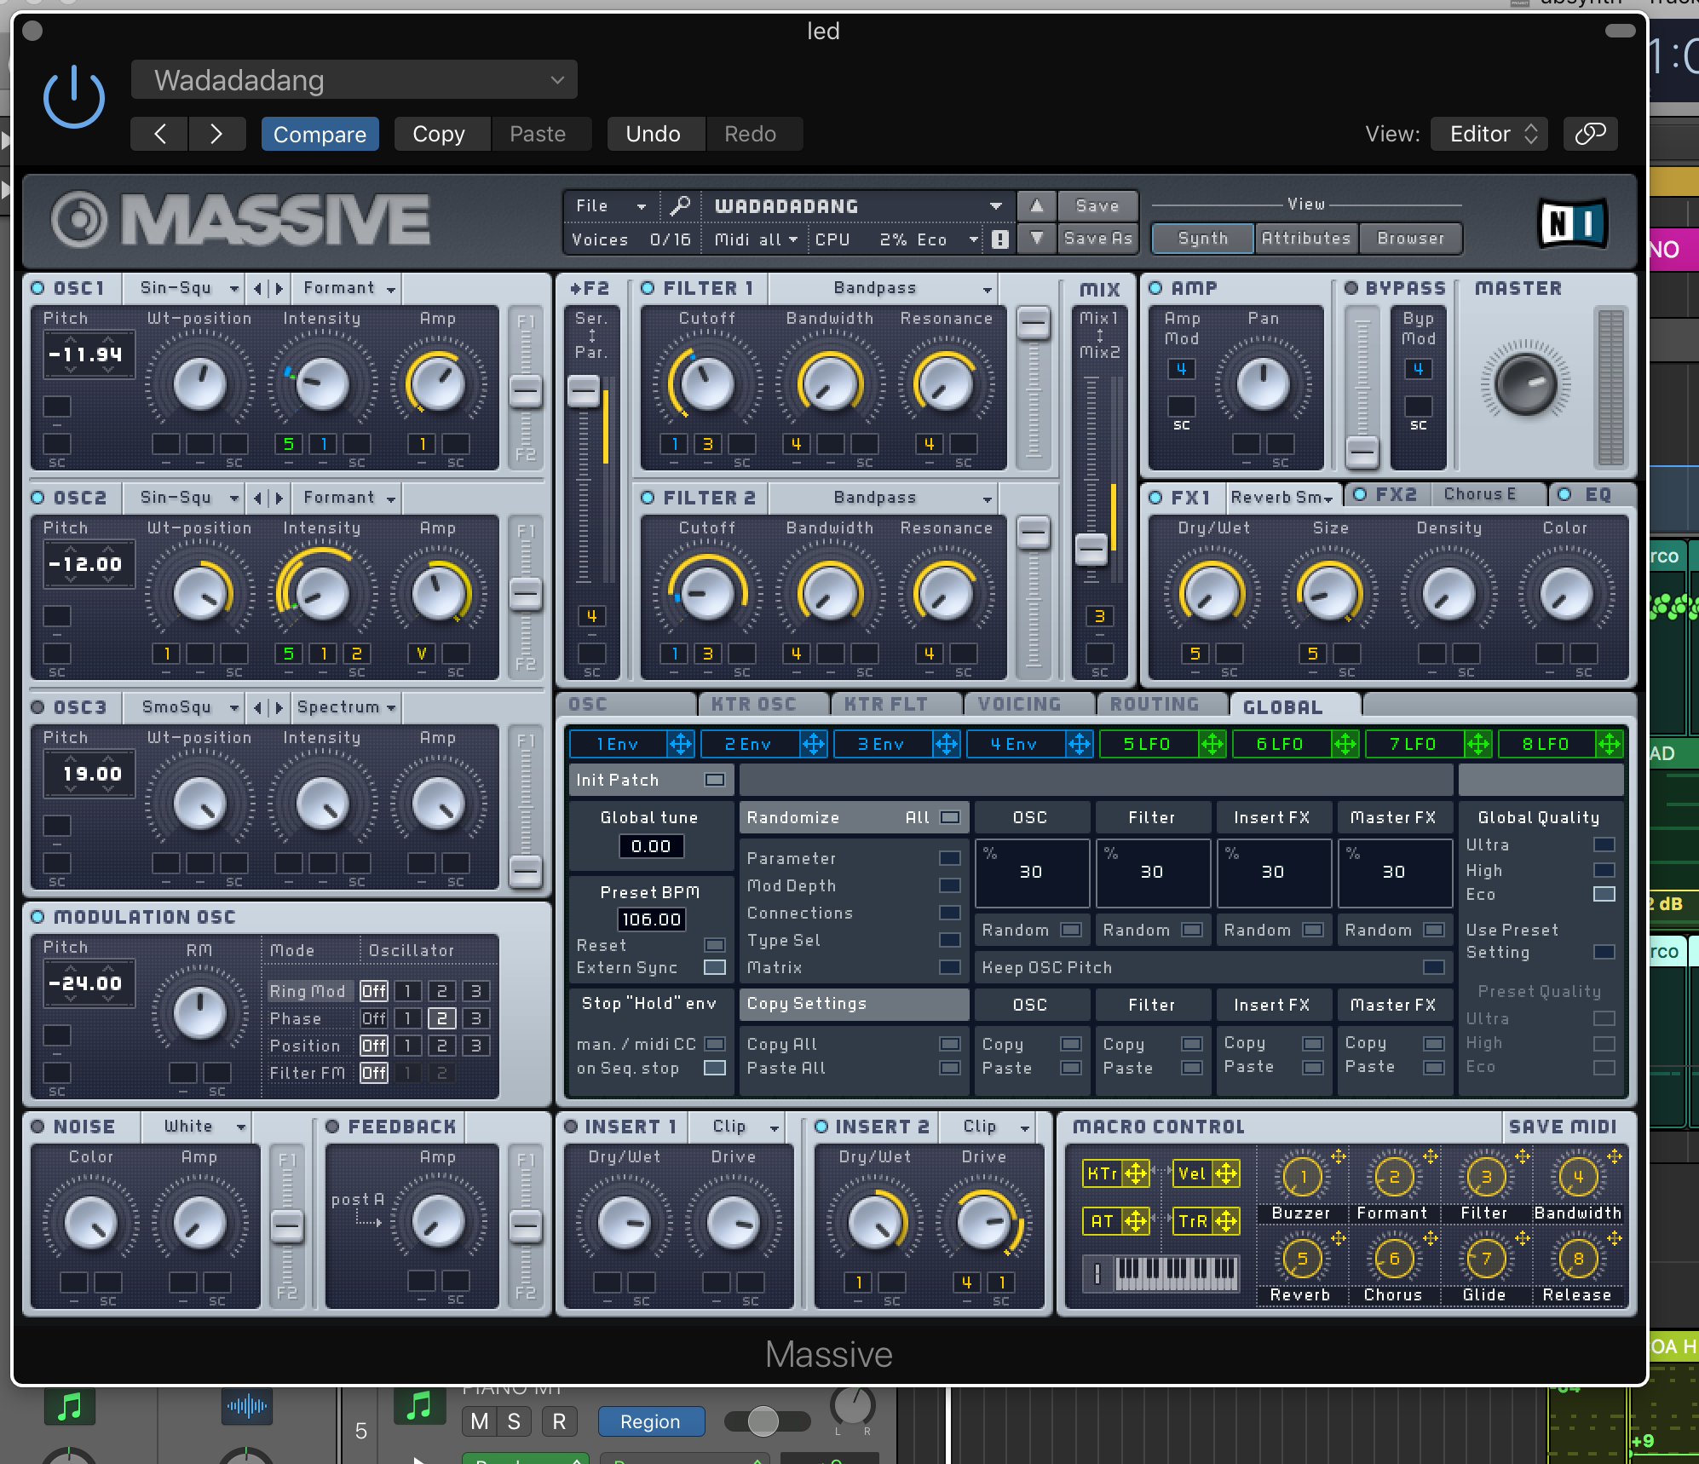Toggle the OSC3 on/off indicator

pos(37,707)
